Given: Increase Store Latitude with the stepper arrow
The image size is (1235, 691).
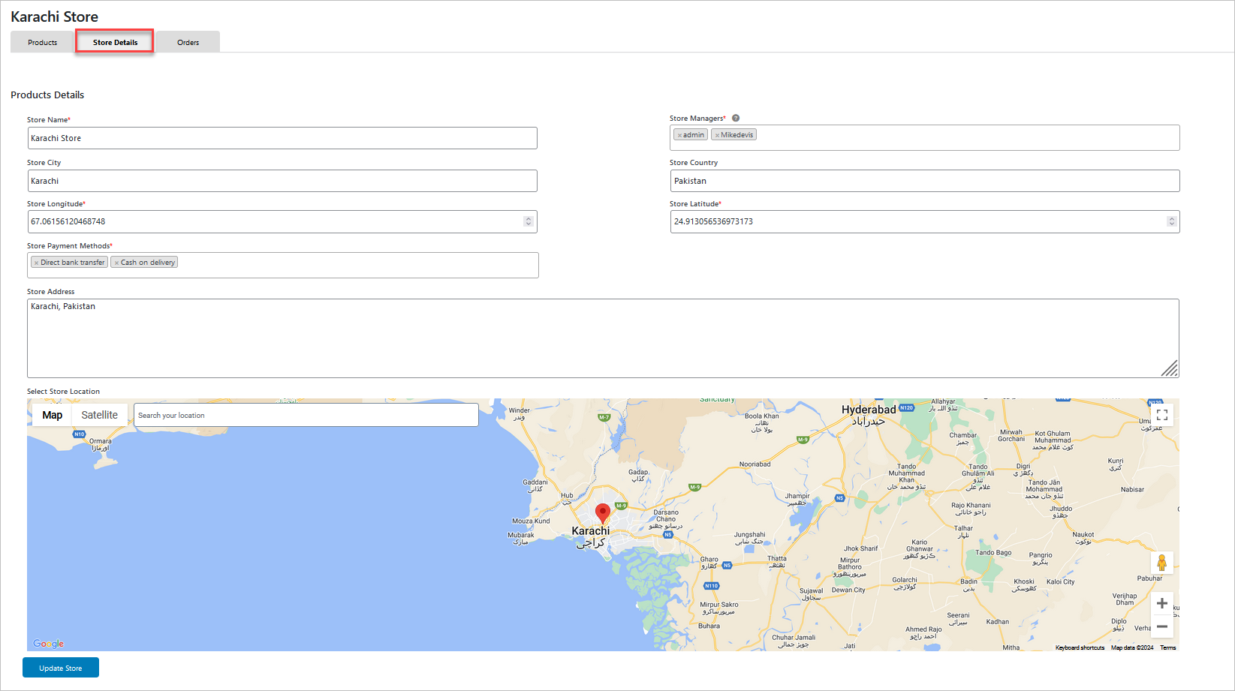Looking at the screenshot, I should pos(1172,218).
